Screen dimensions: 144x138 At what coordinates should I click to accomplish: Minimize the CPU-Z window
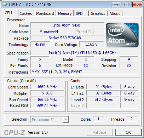116,5
